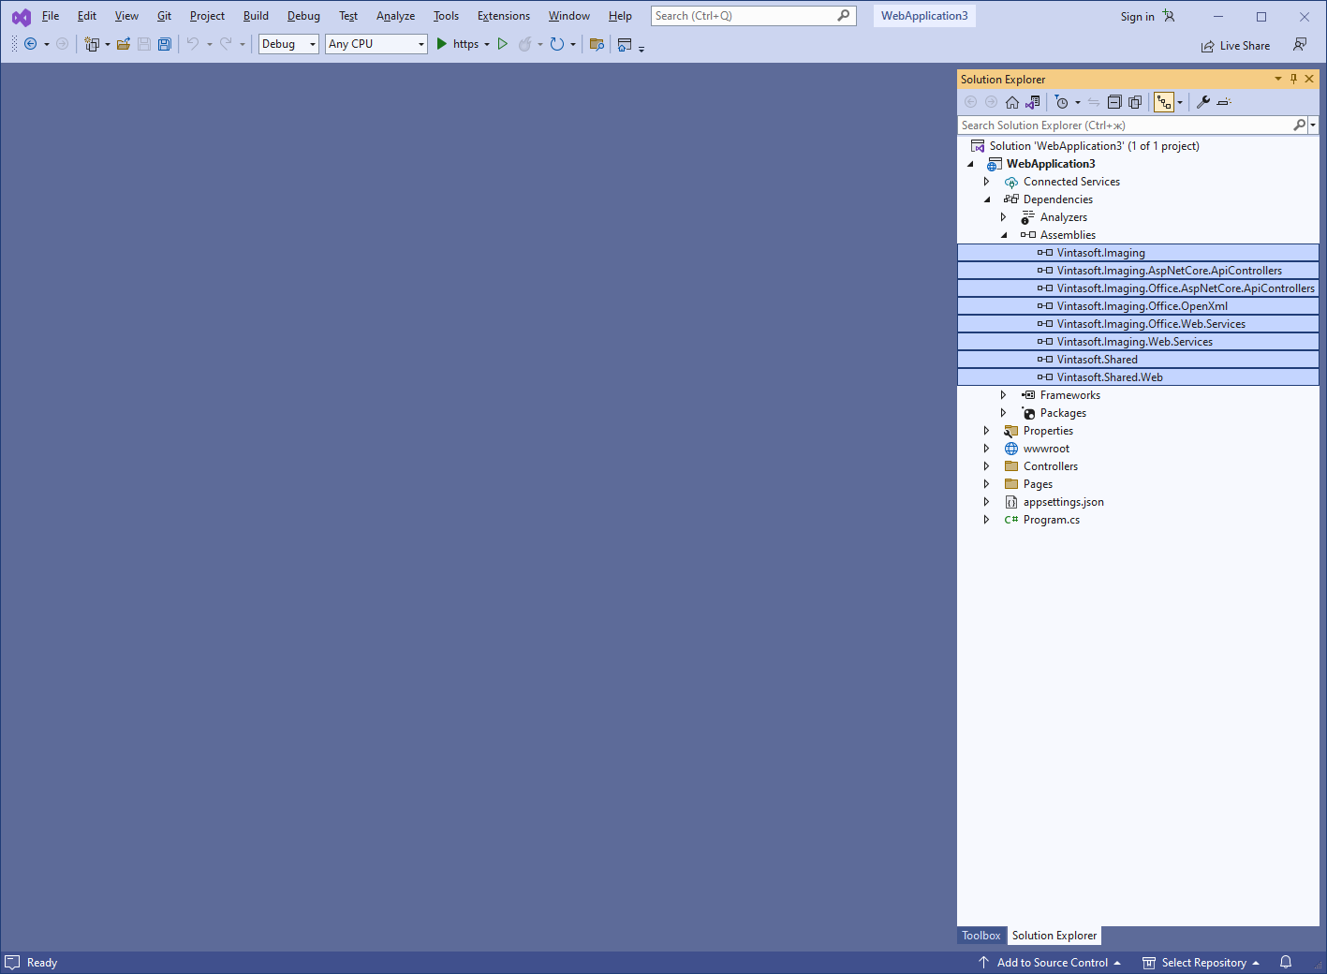Start debugging with the green https play button
Screen dimensions: 1327x974
(x=442, y=44)
